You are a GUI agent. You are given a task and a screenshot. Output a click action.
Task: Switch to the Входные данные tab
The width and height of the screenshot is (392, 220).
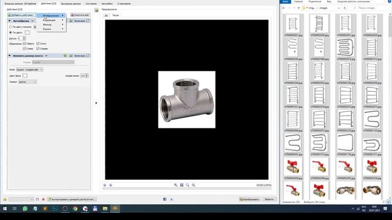click(x=20, y=4)
